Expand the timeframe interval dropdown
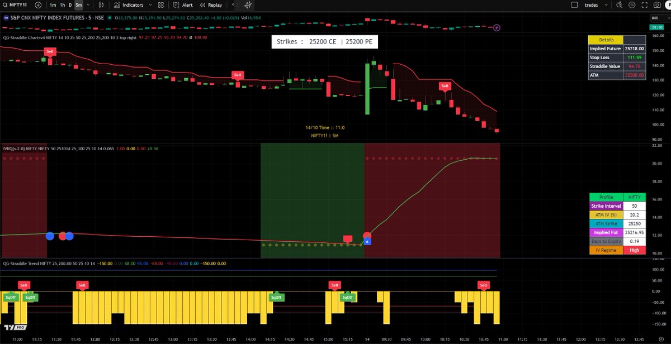 87,5
